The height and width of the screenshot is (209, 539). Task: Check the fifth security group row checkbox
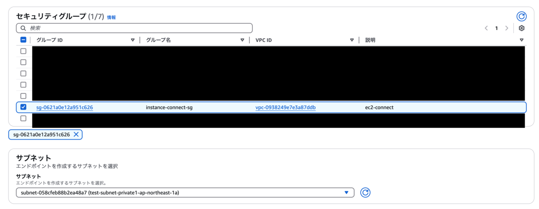pos(23,96)
